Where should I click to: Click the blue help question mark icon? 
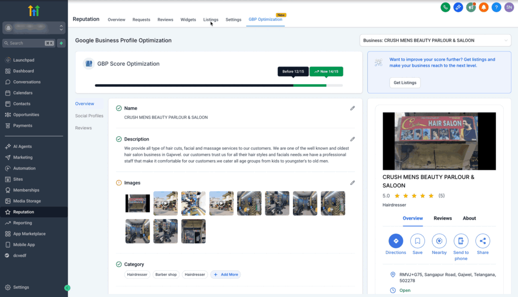[x=496, y=7]
